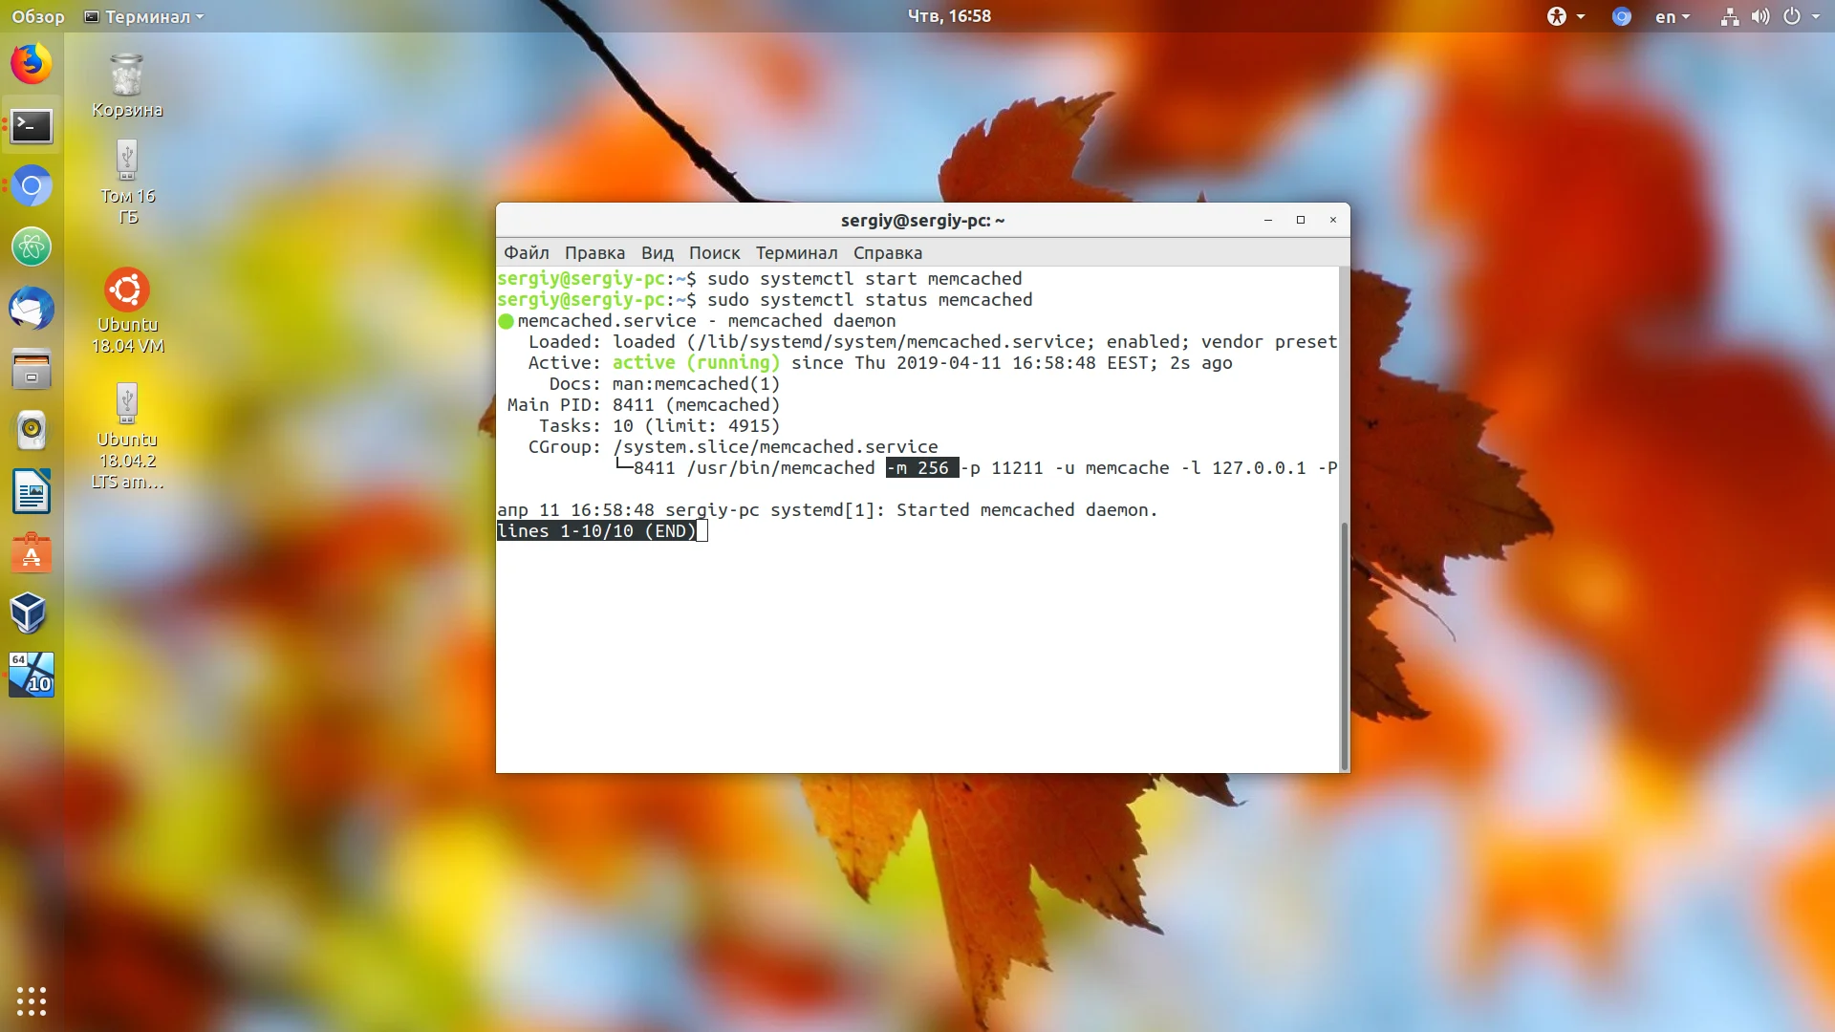This screenshot has width=1835, height=1032.
Task: Open Ubuntu Software center icon
Action: click(31, 553)
